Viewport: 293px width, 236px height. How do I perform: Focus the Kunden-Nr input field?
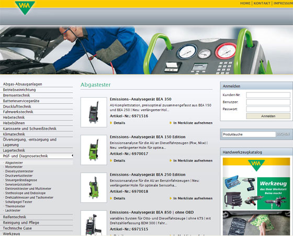268,95
